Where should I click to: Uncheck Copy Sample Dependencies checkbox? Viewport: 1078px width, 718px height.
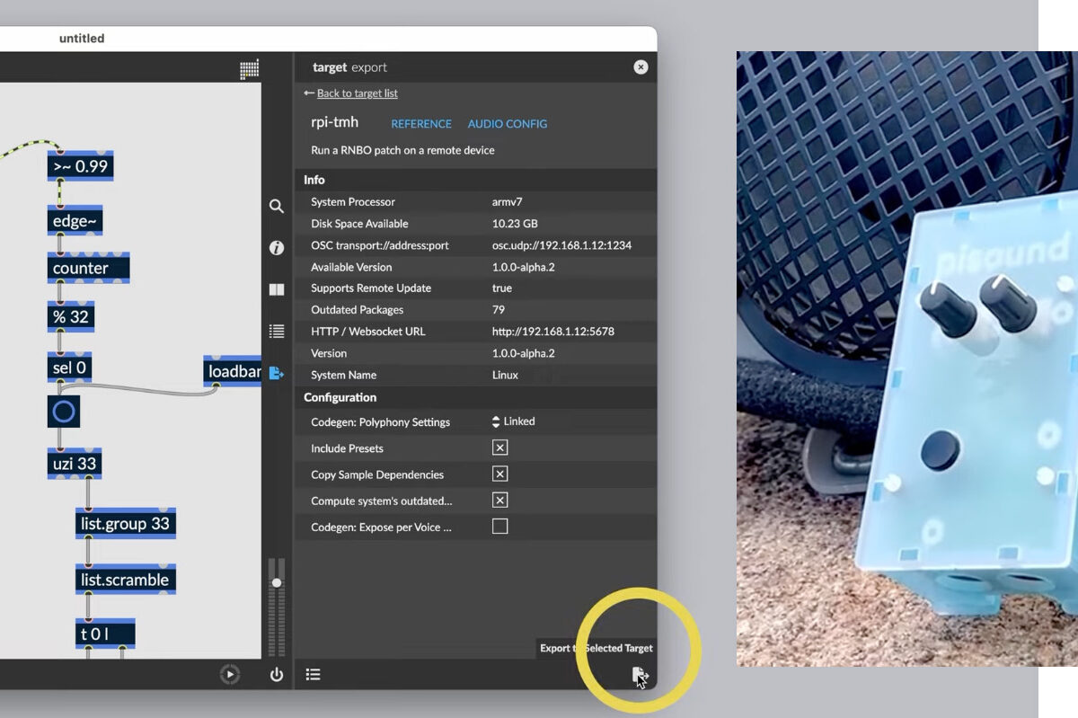tap(500, 474)
